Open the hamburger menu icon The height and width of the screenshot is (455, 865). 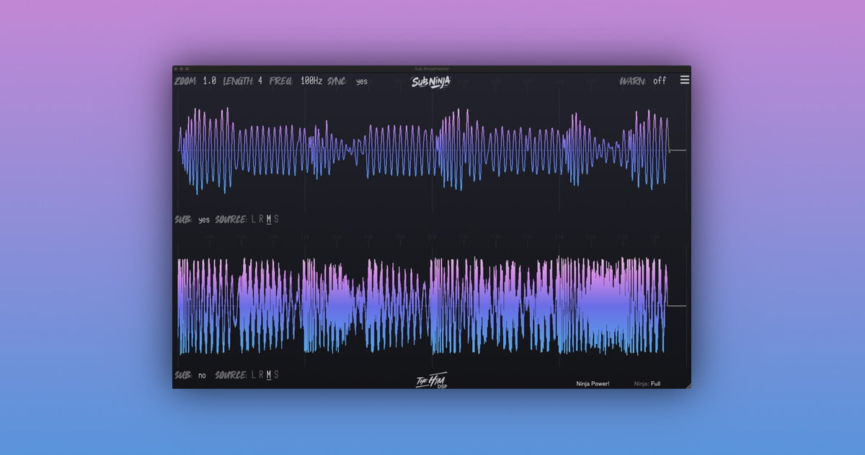(684, 80)
